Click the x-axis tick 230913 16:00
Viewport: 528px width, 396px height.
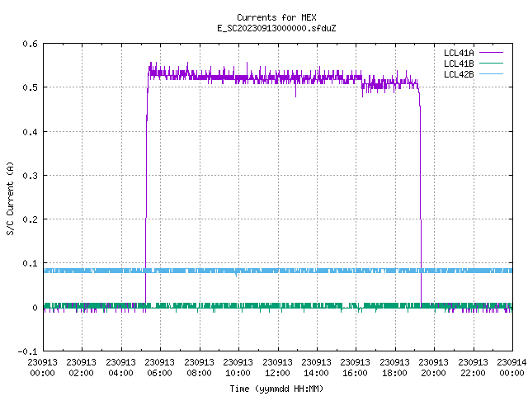coord(355,368)
